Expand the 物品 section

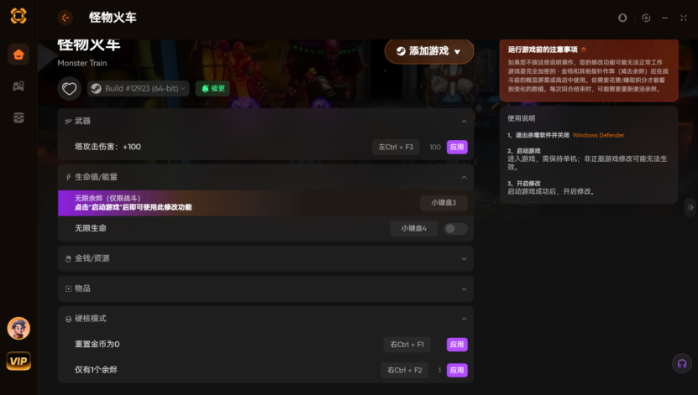(x=464, y=289)
